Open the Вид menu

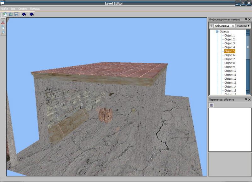tap(13, 9)
